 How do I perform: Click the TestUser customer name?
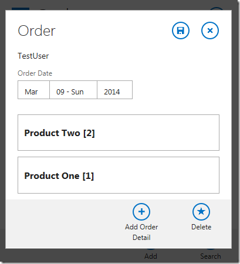coord(33,56)
